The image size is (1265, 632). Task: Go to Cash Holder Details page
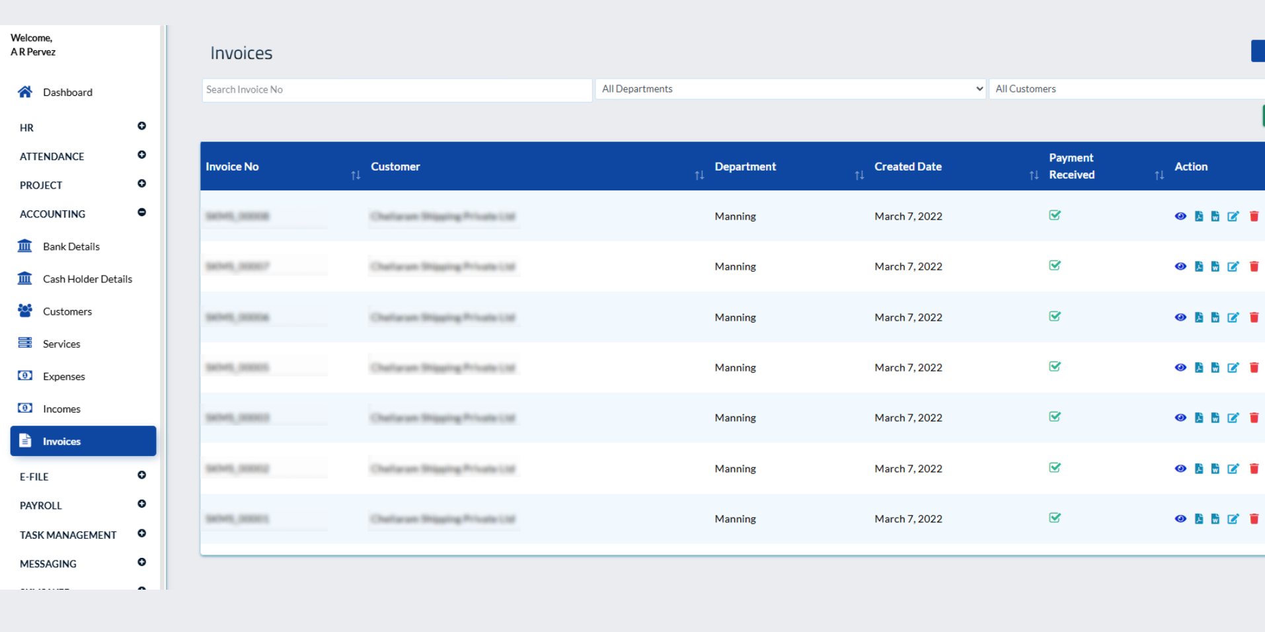tap(87, 279)
